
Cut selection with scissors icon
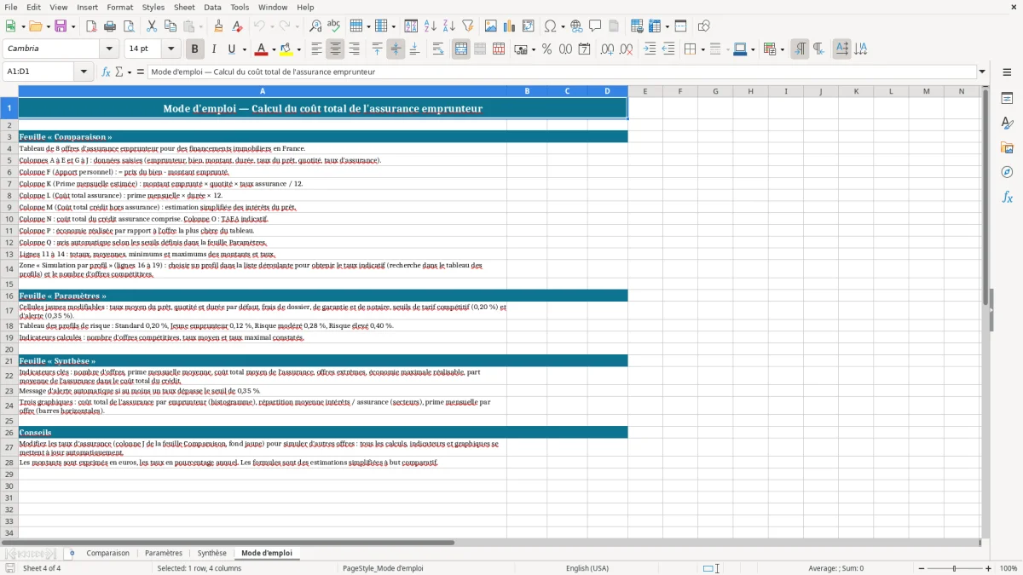[x=152, y=26]
